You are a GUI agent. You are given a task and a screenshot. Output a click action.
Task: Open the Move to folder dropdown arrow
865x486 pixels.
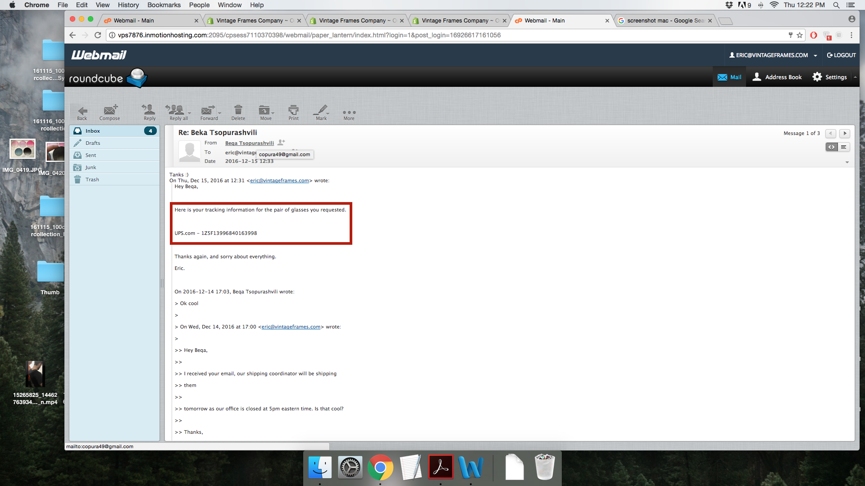[273, 113]
